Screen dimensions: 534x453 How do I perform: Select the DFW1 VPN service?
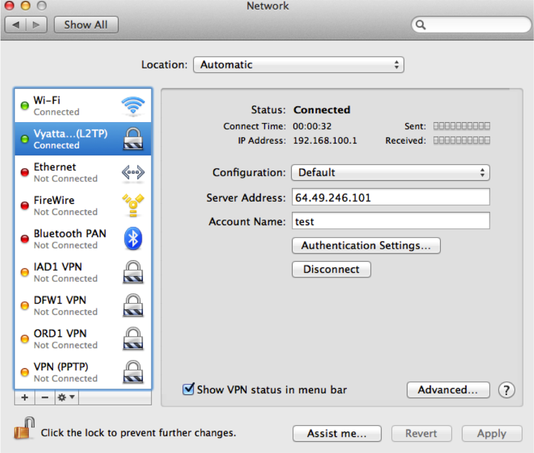click(83, 305)
